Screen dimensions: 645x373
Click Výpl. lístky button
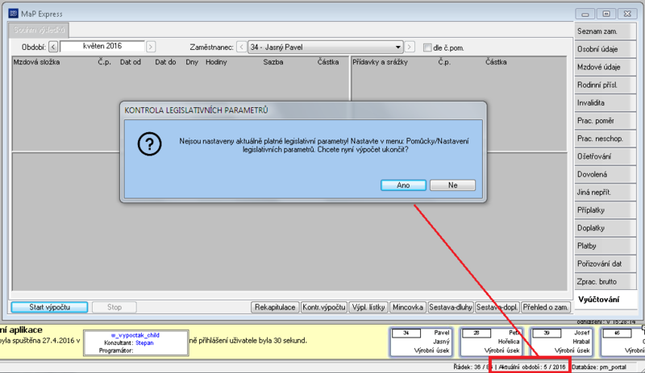pyautogui.click(x=368, y=307)
